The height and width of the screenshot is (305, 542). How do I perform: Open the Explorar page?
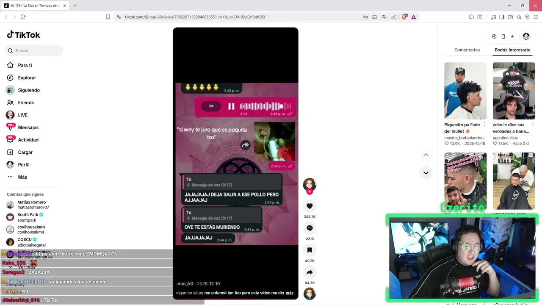(22, 78)
